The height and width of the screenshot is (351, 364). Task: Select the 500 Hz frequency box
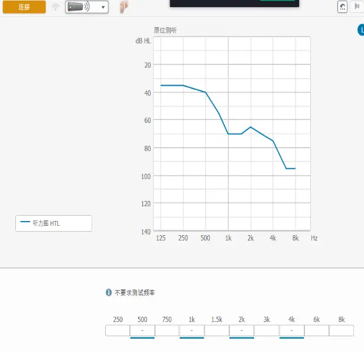pos(142,330)
